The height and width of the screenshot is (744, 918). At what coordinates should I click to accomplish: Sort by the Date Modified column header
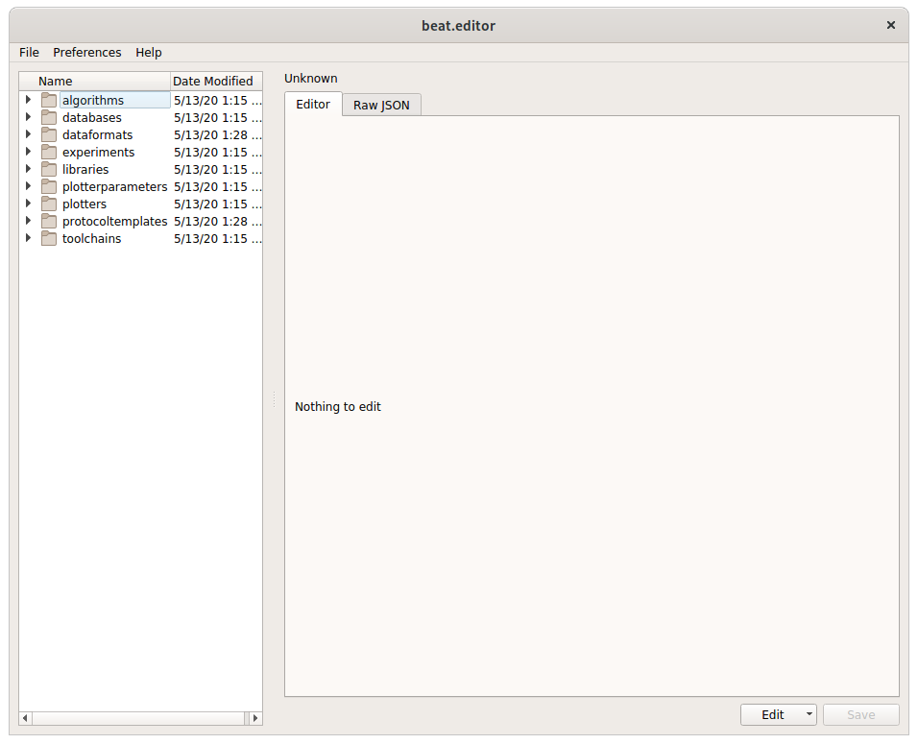(213, 81)
